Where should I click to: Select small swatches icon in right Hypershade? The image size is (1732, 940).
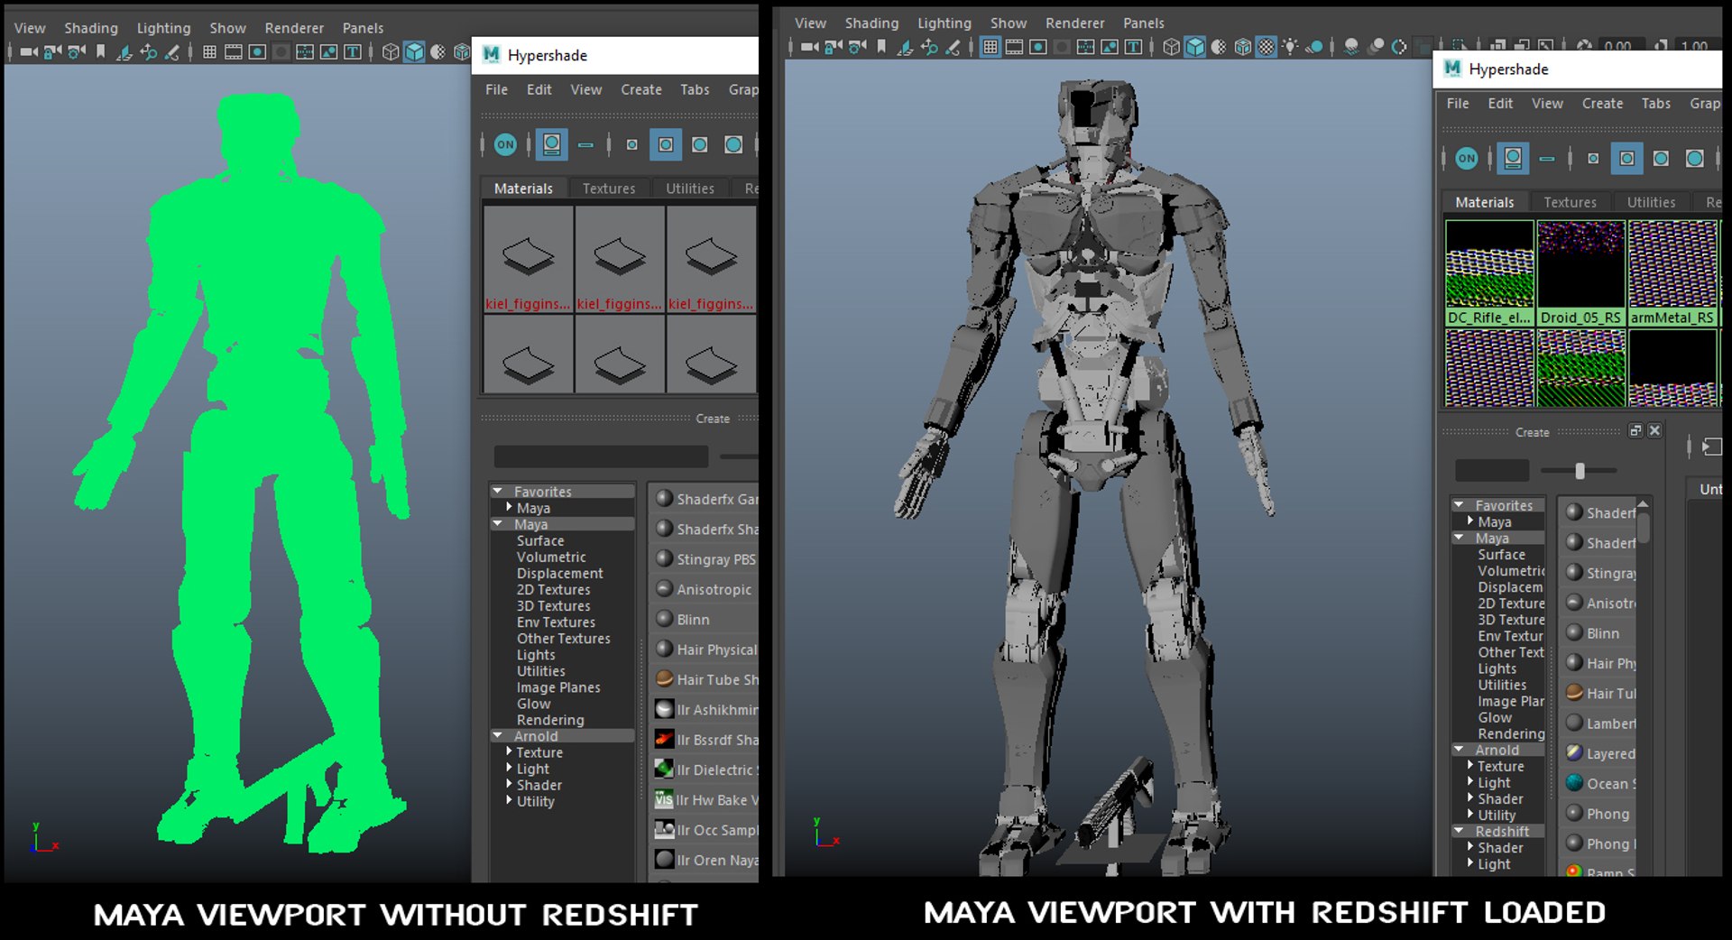coord(1593,159)
